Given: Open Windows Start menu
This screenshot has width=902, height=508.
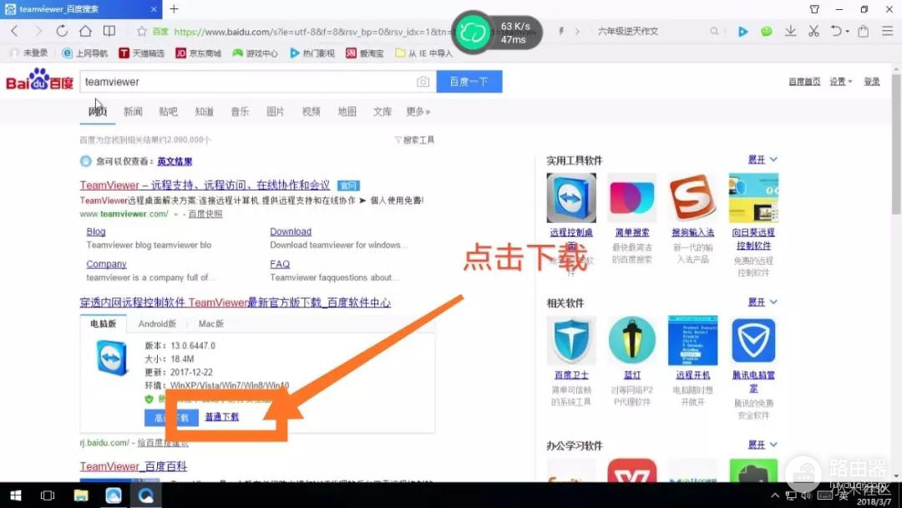Looking at the screenshot, I should (16, 495).
